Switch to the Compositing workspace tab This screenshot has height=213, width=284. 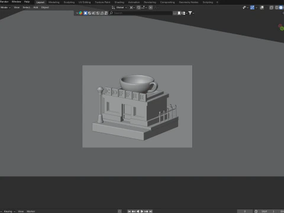tap(167, 2)
